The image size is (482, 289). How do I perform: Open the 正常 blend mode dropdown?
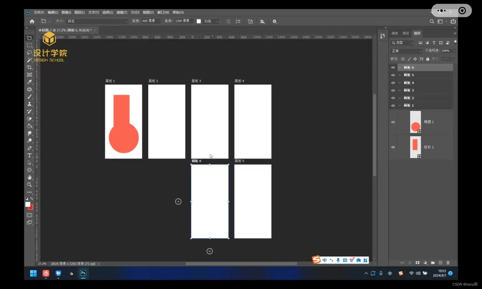click(406, 51)
